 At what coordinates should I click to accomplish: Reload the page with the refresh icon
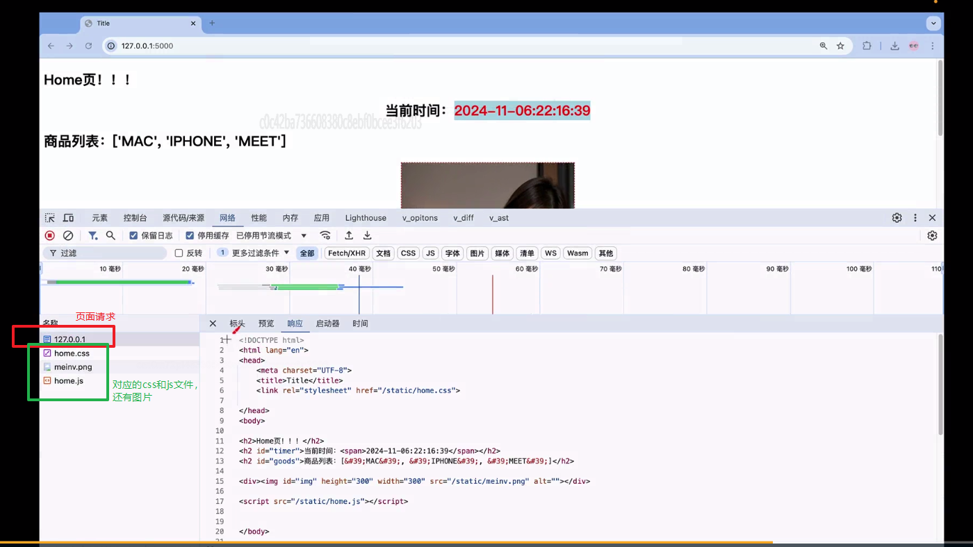tap(88, 46)
